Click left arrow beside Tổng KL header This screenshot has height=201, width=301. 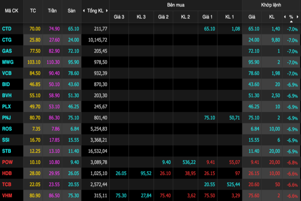click(84, 10)
